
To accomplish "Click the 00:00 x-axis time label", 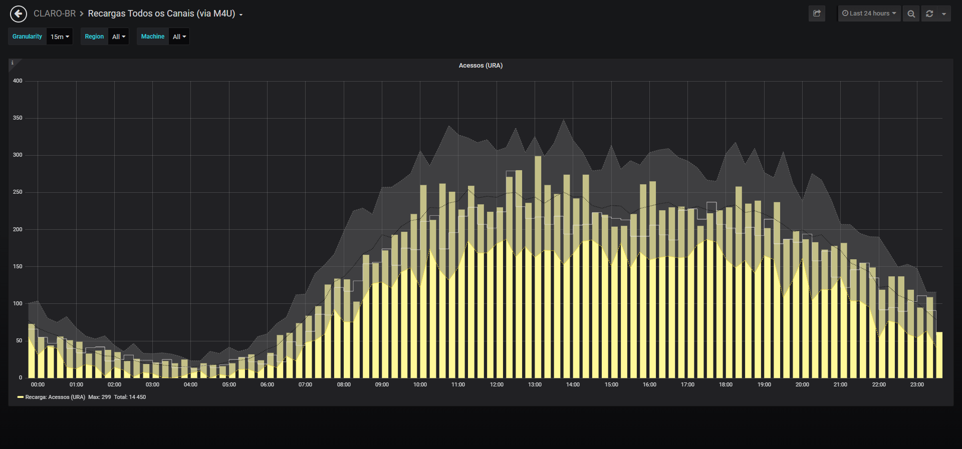I will click(38, 384).
